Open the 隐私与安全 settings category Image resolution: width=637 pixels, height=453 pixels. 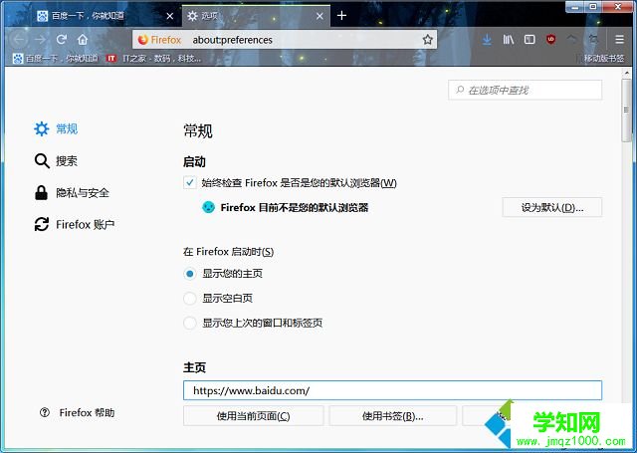tap(72, 192)
